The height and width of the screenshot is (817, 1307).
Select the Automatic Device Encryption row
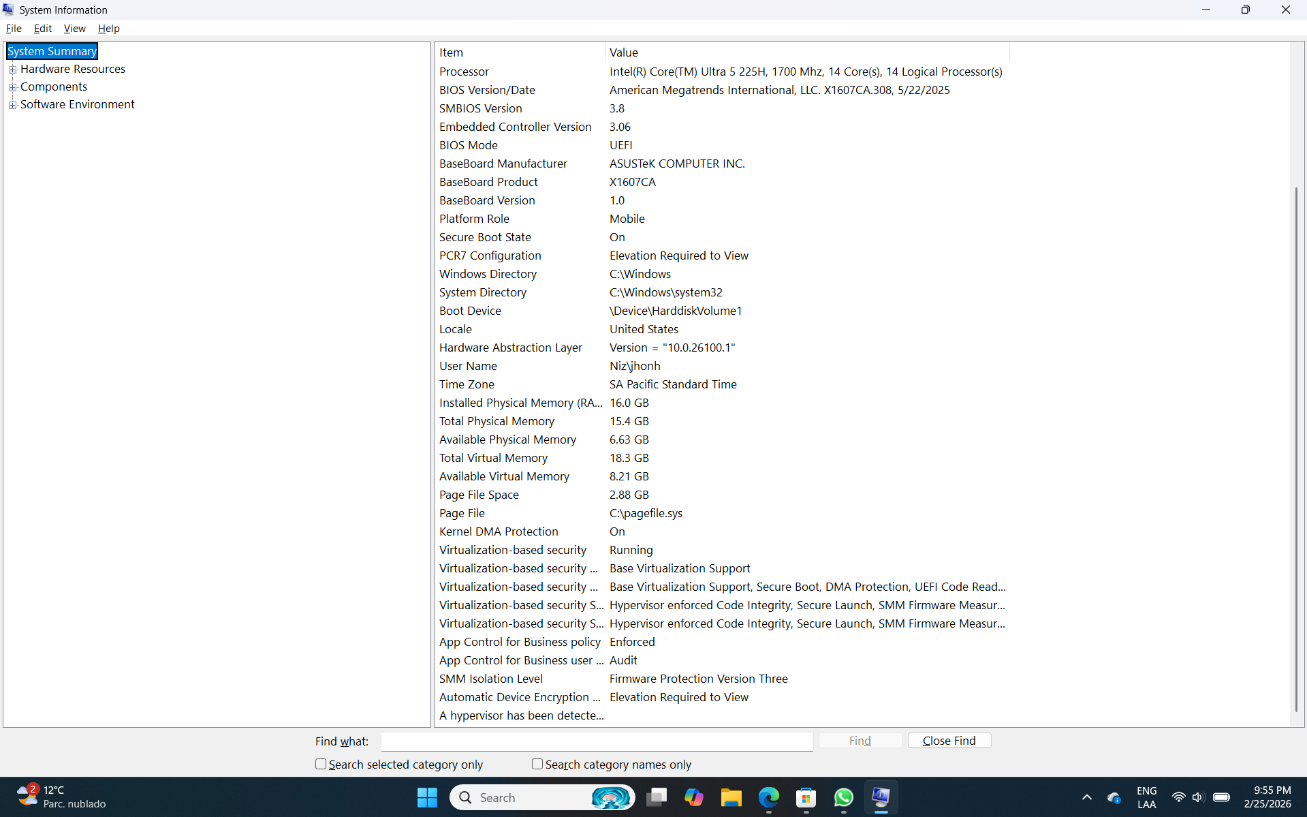pyautogui.click(x=722, y=697)
